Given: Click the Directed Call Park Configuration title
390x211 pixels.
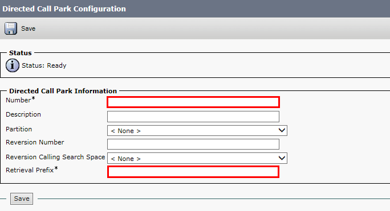Looking at the screenshot, I should (64, 9).
